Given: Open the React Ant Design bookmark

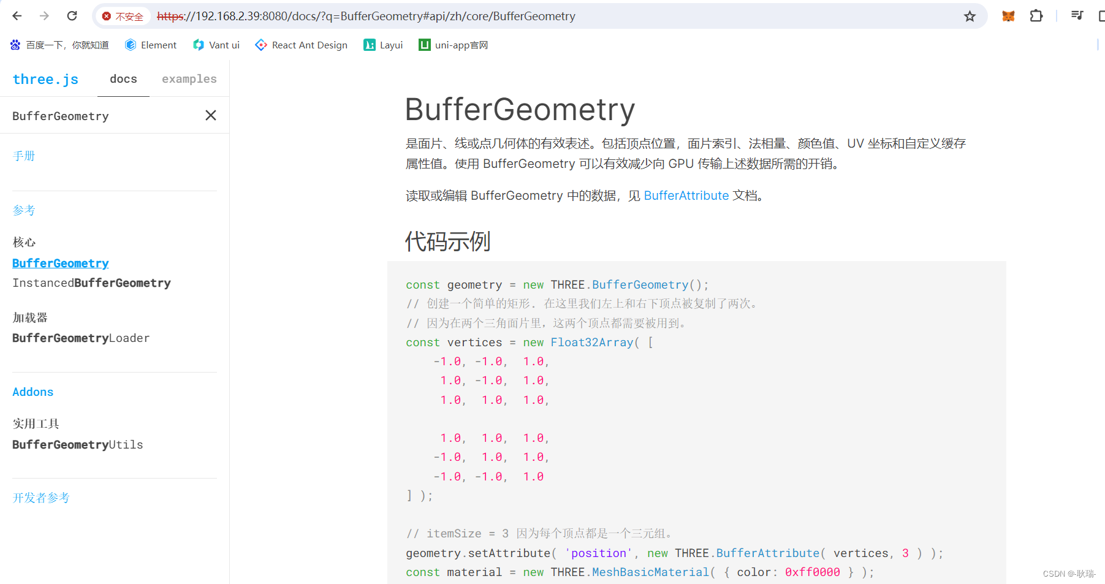Looking at the screenshot, I should pos(302,45).
